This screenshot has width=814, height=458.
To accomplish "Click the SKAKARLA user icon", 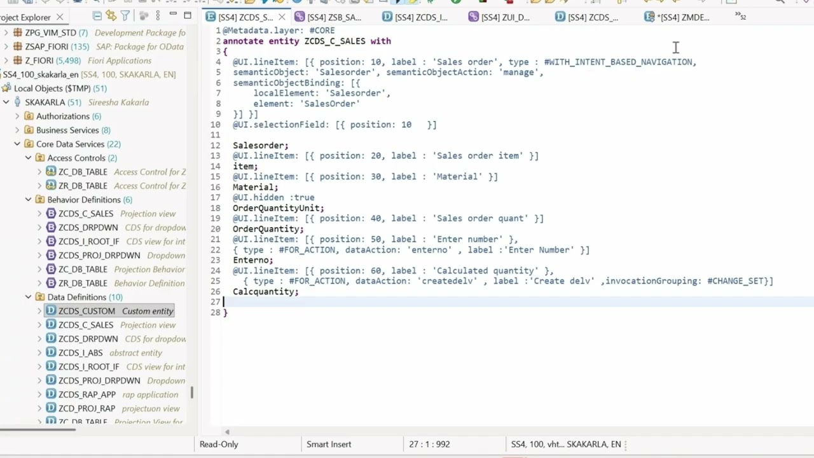I will (18, 102).
